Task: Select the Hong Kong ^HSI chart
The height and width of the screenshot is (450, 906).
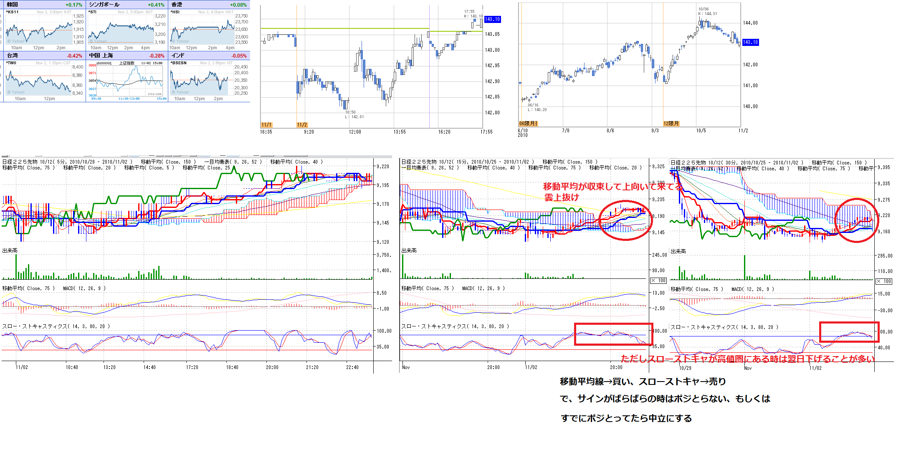Action: 202,29
